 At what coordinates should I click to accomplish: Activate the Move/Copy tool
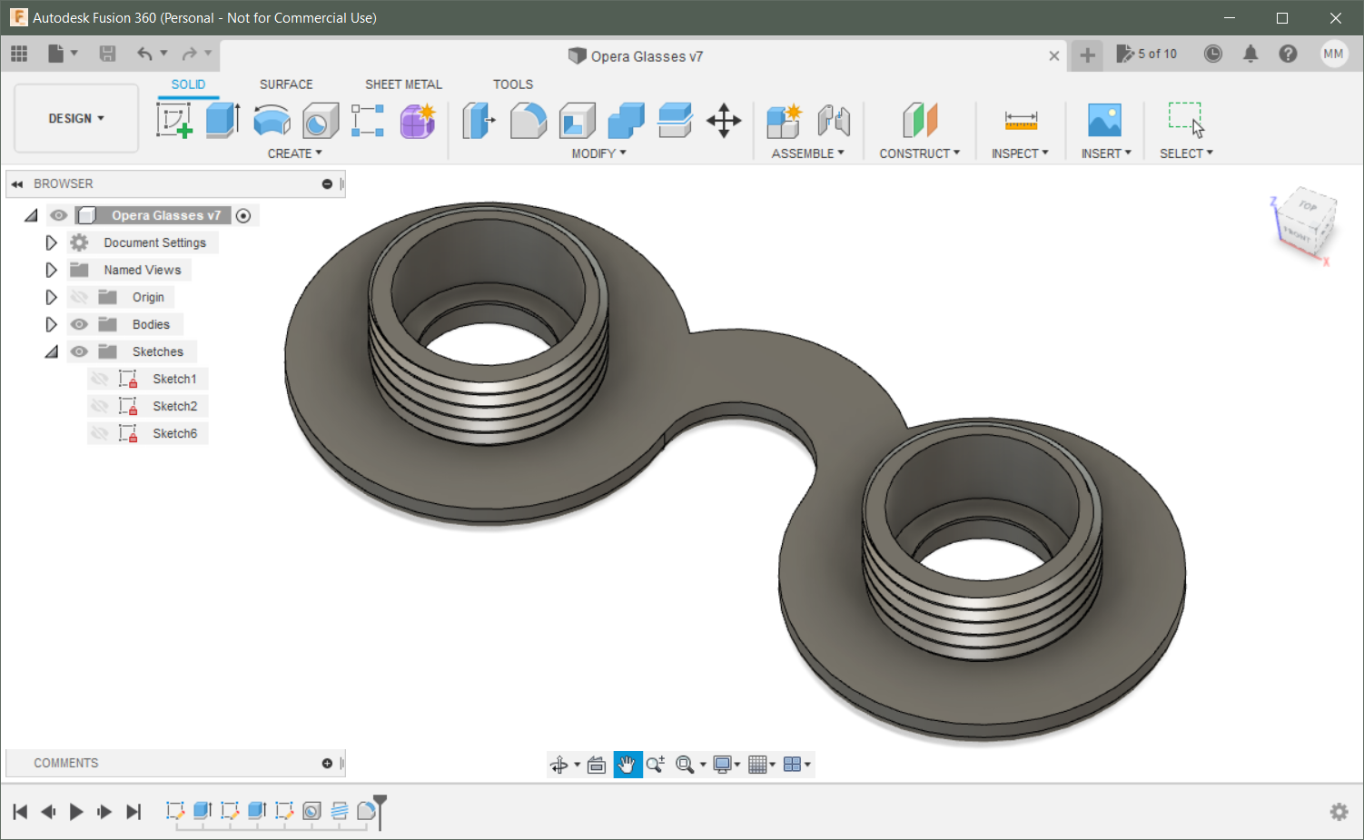pos(724,120)
